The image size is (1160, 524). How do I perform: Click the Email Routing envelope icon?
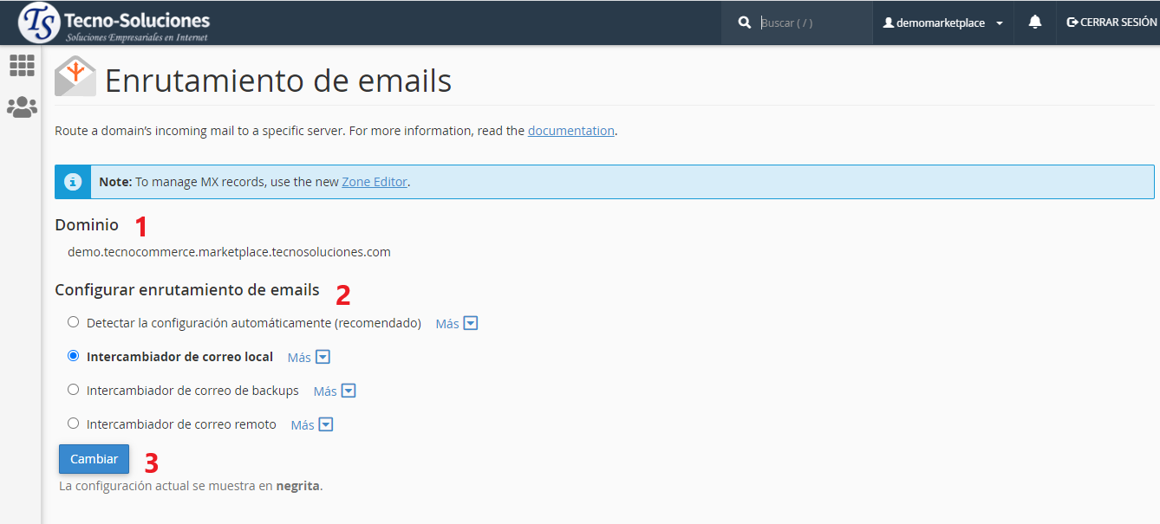pyautogui.click(x=75, y=76)
